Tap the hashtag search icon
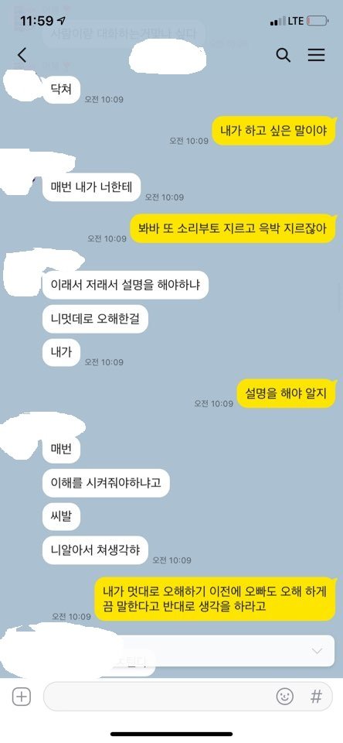Image resolution: width=343 pixels, height=743 pixels. pyautogui.click(x=316, y=696)
